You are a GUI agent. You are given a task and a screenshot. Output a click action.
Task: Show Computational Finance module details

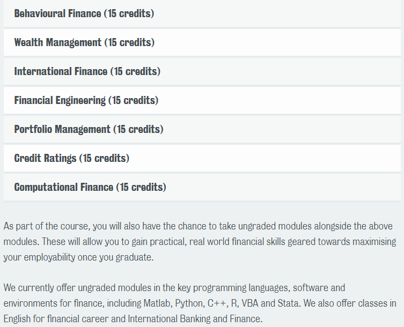pyautogui.click(x=202, y=187)
